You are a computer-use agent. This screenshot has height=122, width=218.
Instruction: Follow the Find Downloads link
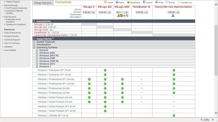pyautogui.click(x=63, y=2)
